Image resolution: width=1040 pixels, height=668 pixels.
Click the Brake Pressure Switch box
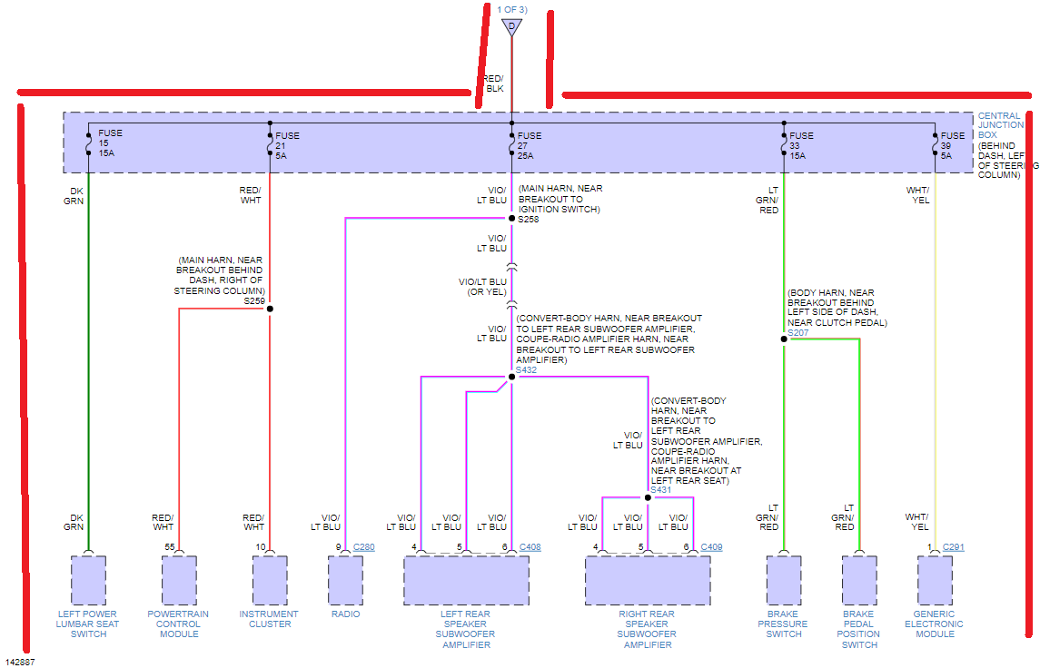pos(783,580)
